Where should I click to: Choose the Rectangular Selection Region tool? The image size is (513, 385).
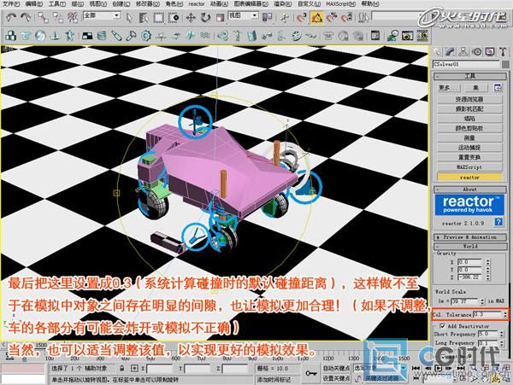coord(158,18)
